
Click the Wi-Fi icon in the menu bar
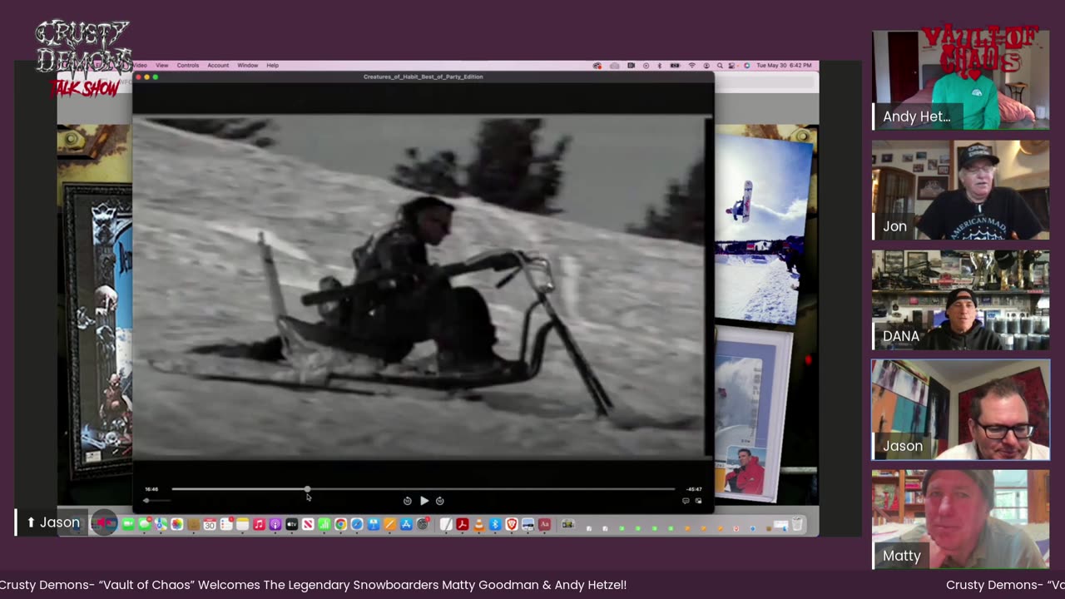(691, 65)
